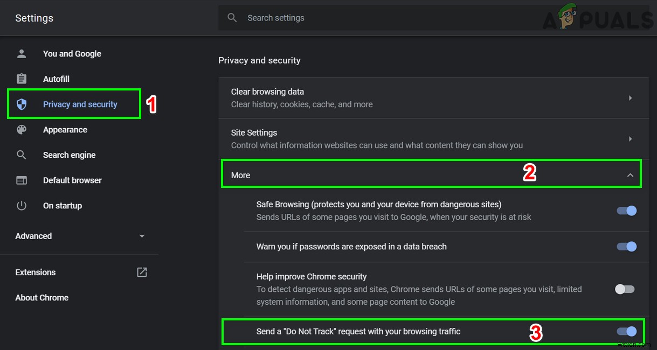657x350 pixels.
Task: Click the Search settings field
Action: coord(323,18)
